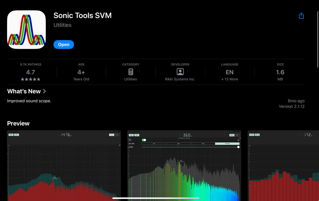Open the second preview screenshot showing 360
Screen dimensions: 319x201
[x=184, y=166]
